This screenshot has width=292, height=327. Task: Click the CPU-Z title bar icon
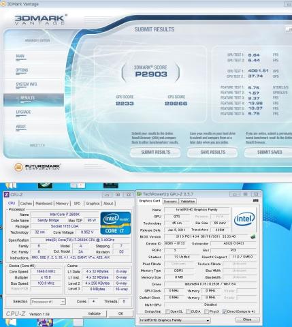click(x=7, y=195)
